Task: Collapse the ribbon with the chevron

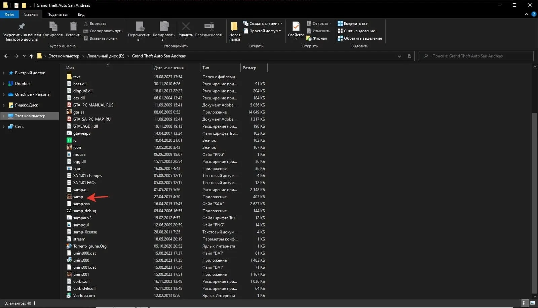Action: click(x=526, y=14)
